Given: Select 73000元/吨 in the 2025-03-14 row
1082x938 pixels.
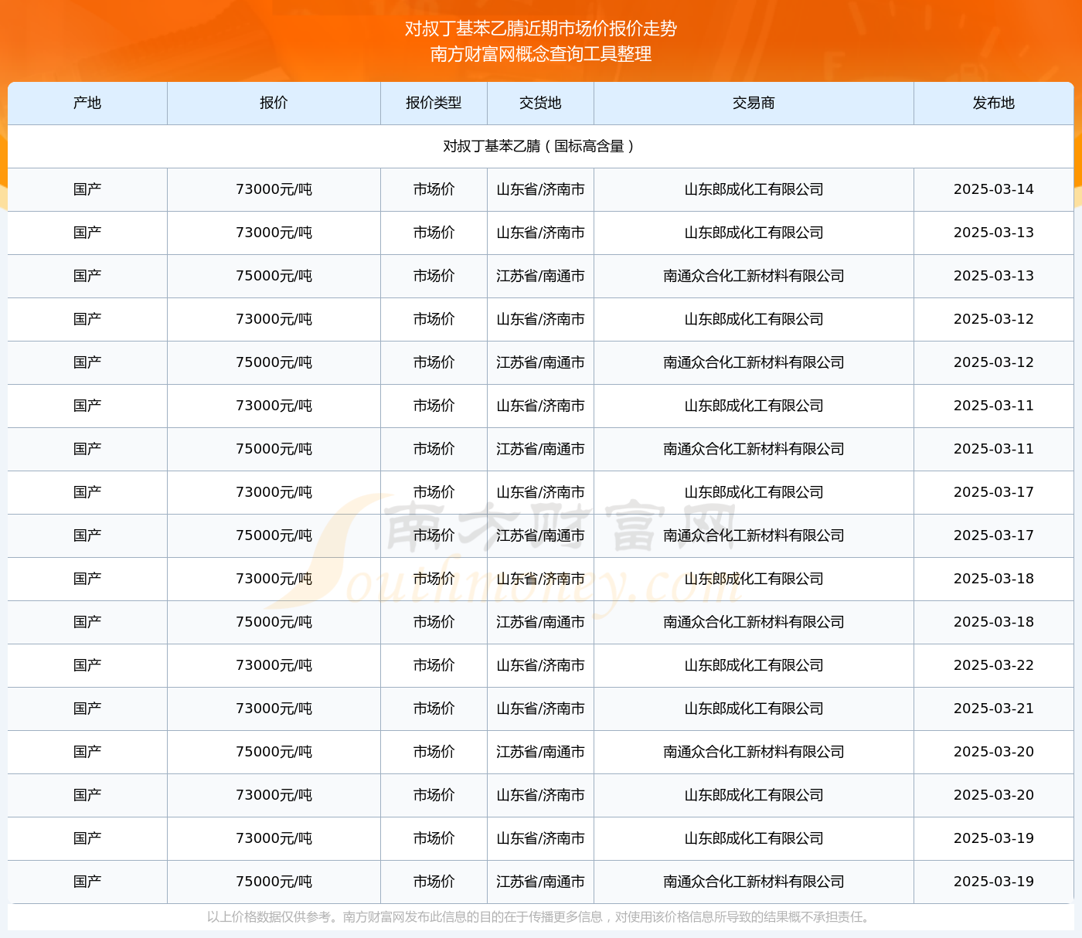Looking at the screenshot, I should (x=274, y=189).
